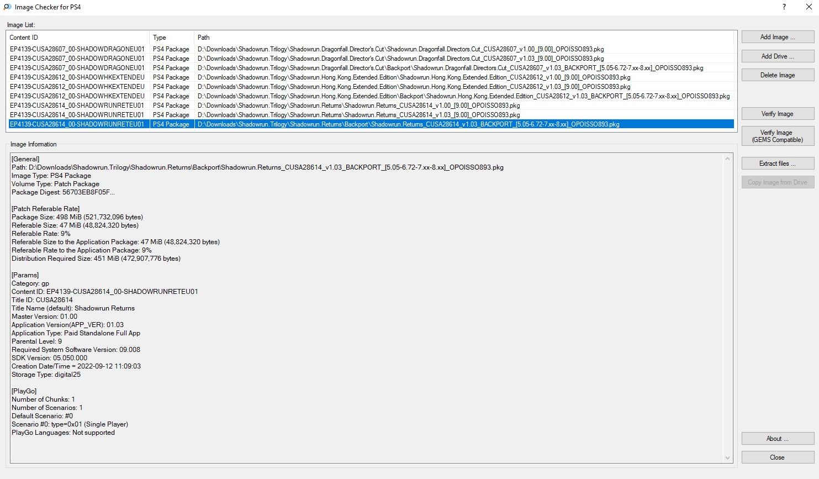This screenshot has height=479, width=819.
Task: Click the Add Image button
Action: (778, 37)
